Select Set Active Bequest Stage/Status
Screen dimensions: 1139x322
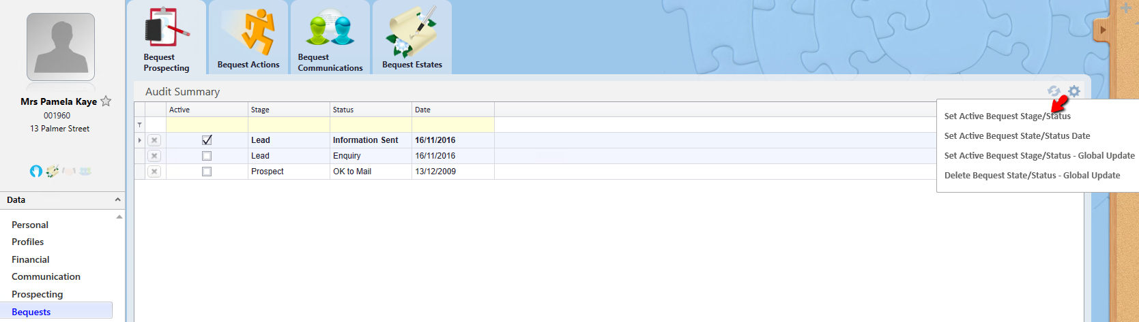[x=1007, y=116]
